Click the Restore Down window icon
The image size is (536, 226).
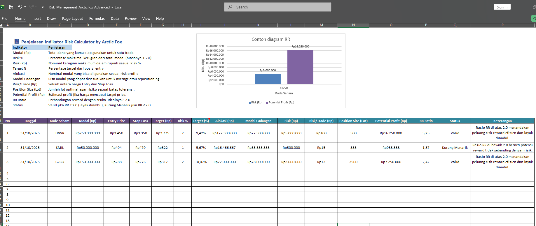point(534,7)
